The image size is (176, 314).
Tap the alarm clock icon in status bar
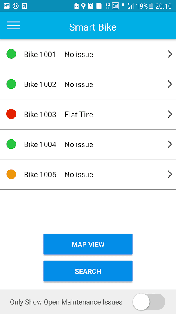90,6
